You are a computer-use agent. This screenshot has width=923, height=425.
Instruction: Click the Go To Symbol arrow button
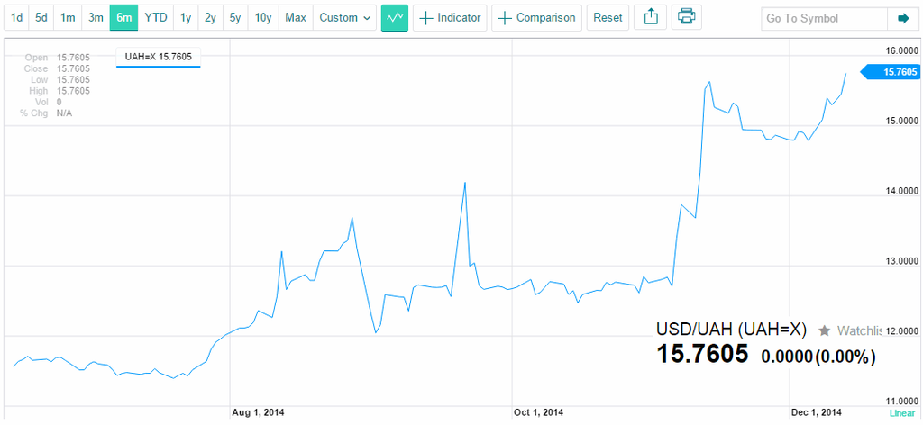click(903, 19)
